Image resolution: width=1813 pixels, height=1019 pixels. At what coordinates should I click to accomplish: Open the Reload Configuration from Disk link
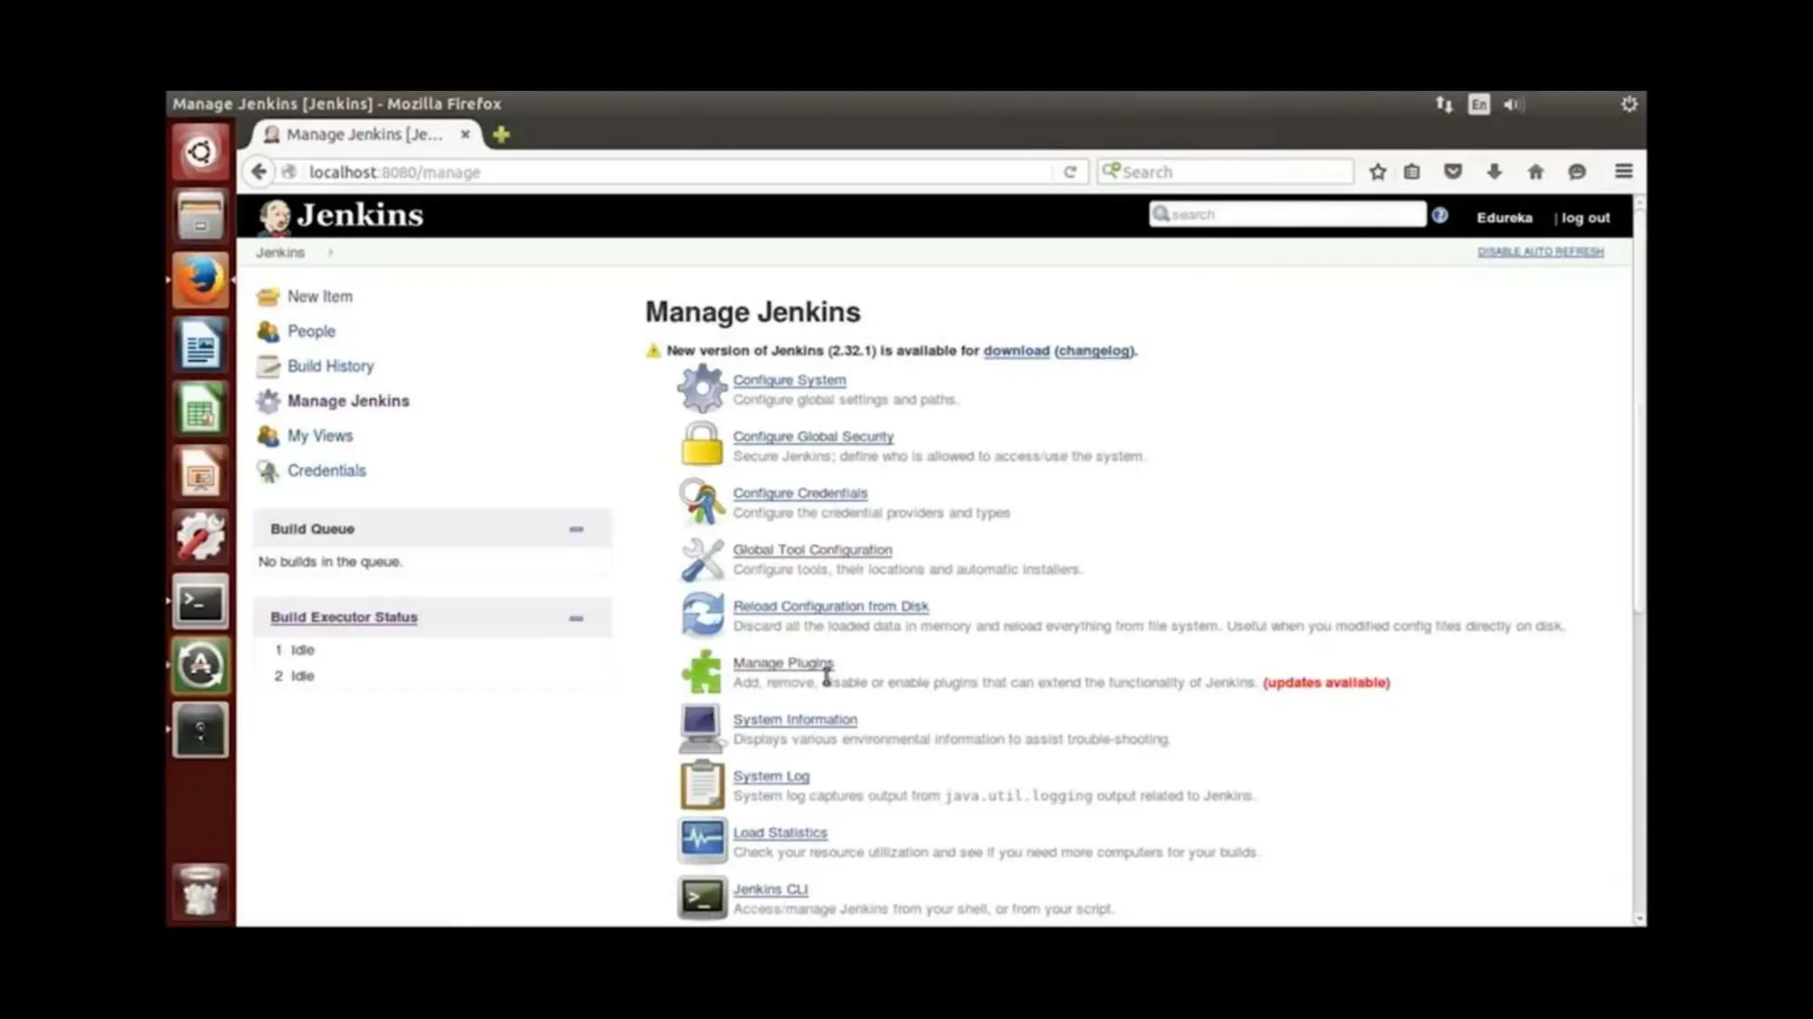click(x=830, y=606)
